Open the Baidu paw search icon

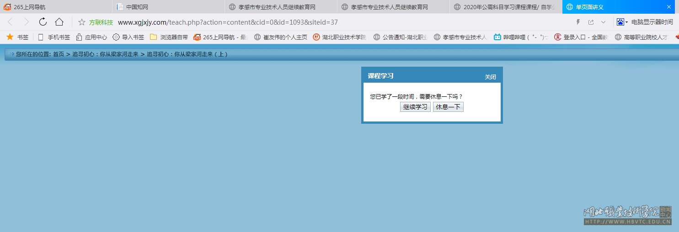(x=620, y=22)
